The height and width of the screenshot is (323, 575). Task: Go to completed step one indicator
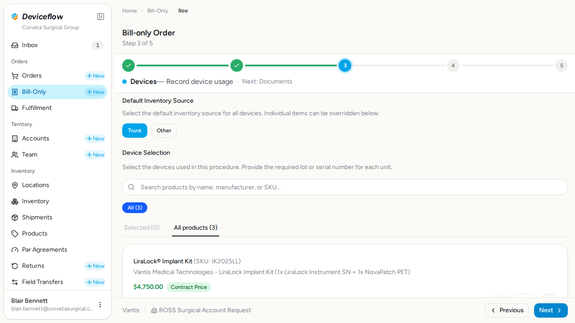pyautogui.click(x=128, y=65)
